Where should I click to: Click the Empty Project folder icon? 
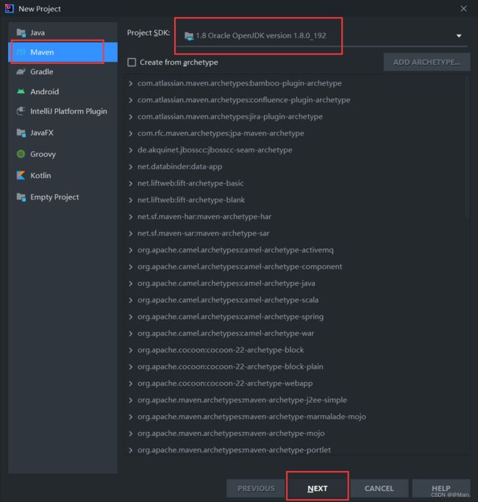click(21, 197)
